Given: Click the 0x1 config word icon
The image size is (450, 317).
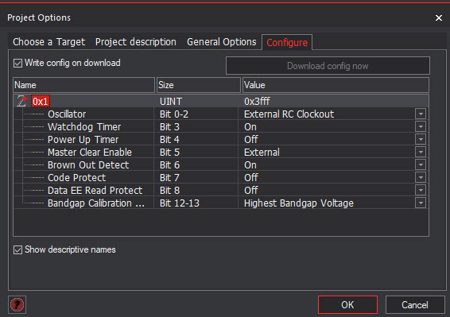Looking at the screenshot, I should tap(21, 101).
